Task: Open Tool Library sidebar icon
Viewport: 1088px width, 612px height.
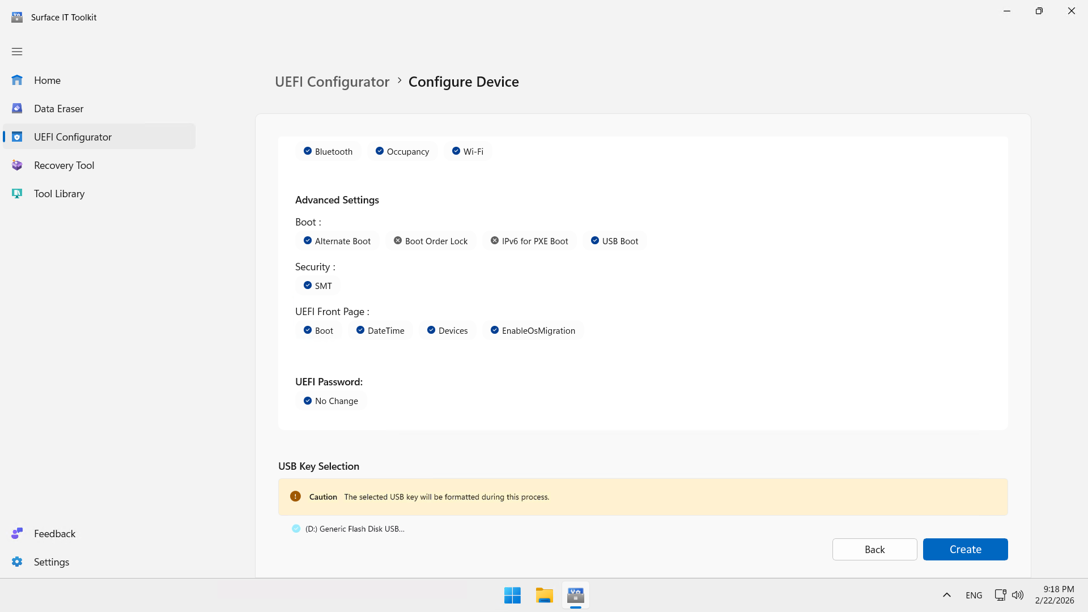Action: pyautogui.click(x=17, y=194)
